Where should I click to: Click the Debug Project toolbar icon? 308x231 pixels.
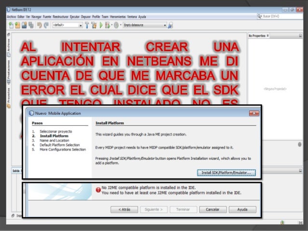coord(108,25)
